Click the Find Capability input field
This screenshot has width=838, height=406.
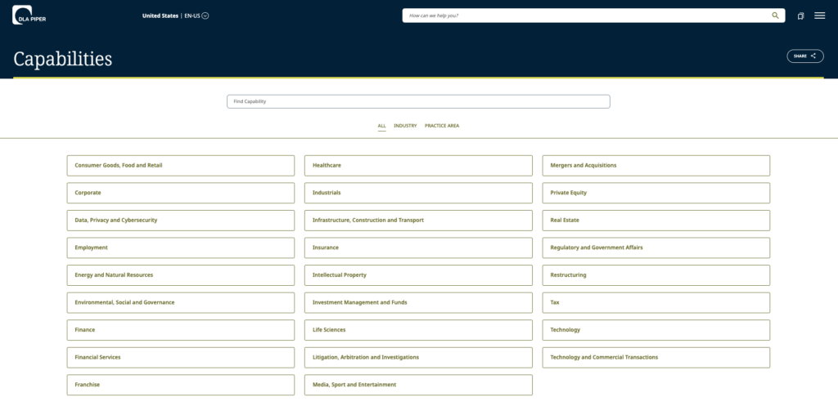(417, 101)
